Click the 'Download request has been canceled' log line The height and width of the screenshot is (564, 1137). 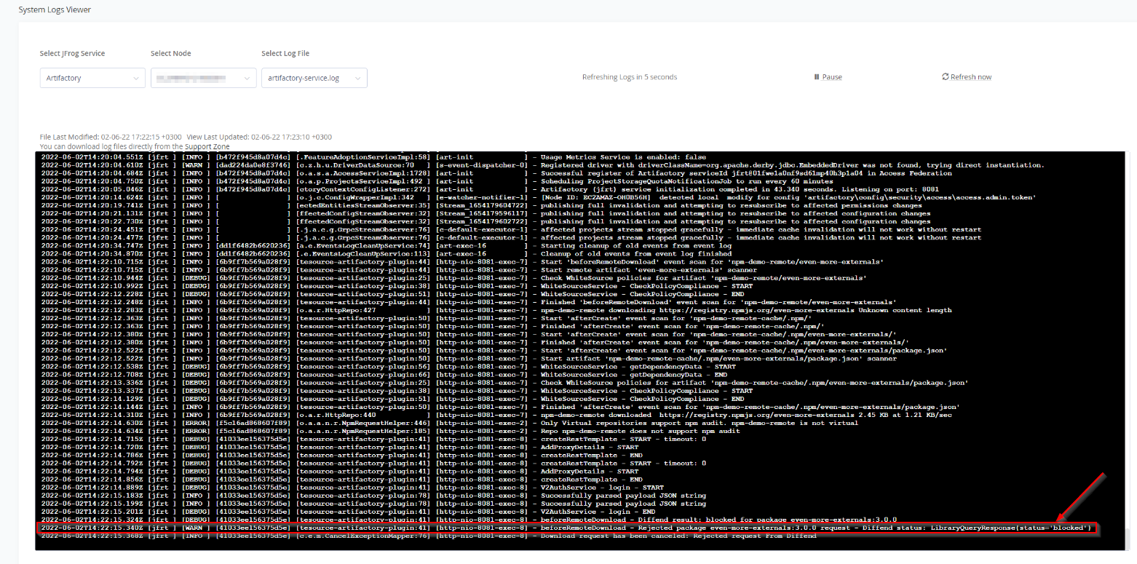678,536
